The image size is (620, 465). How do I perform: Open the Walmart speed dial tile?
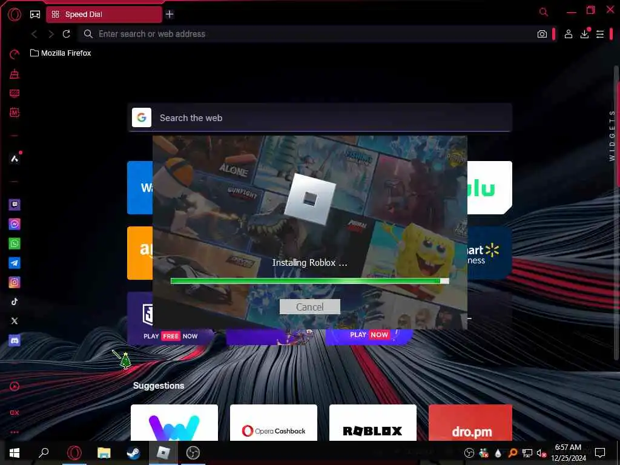click(x=489, y=254)
